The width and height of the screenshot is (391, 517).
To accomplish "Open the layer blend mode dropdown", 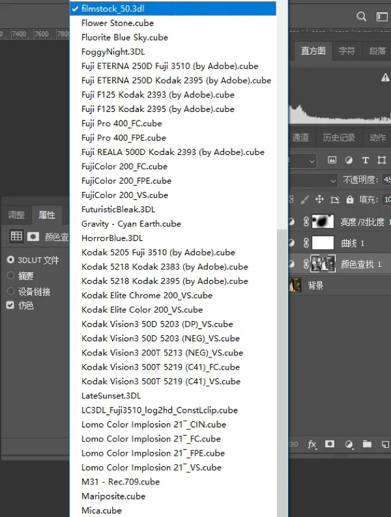I will click(x=313, y=180).
